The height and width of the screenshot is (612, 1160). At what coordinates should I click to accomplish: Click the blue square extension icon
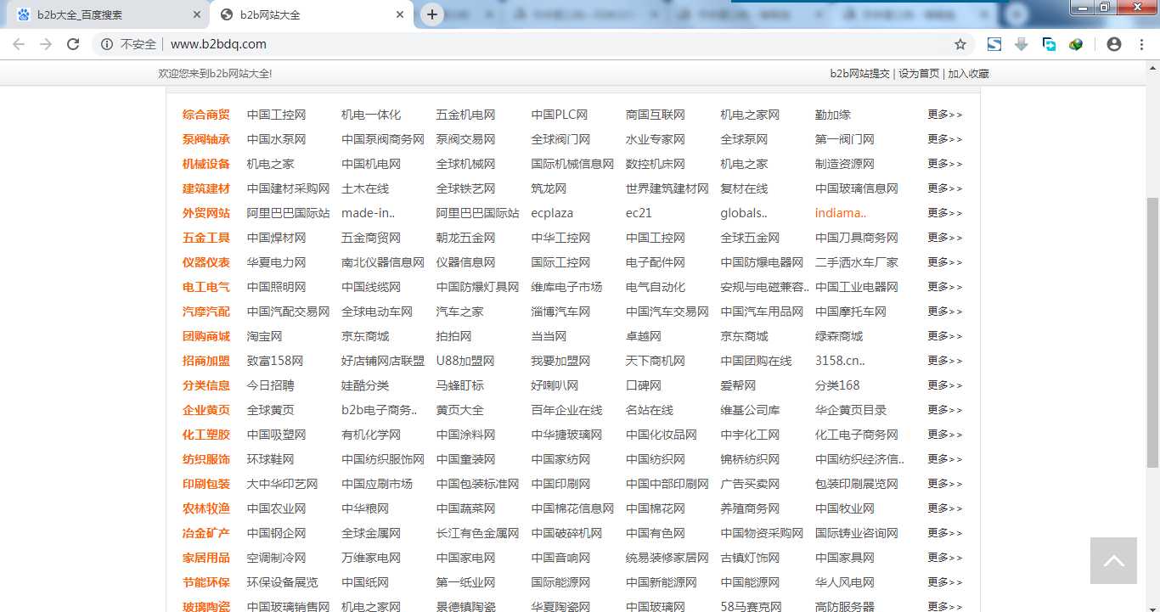tap(994, 44)
